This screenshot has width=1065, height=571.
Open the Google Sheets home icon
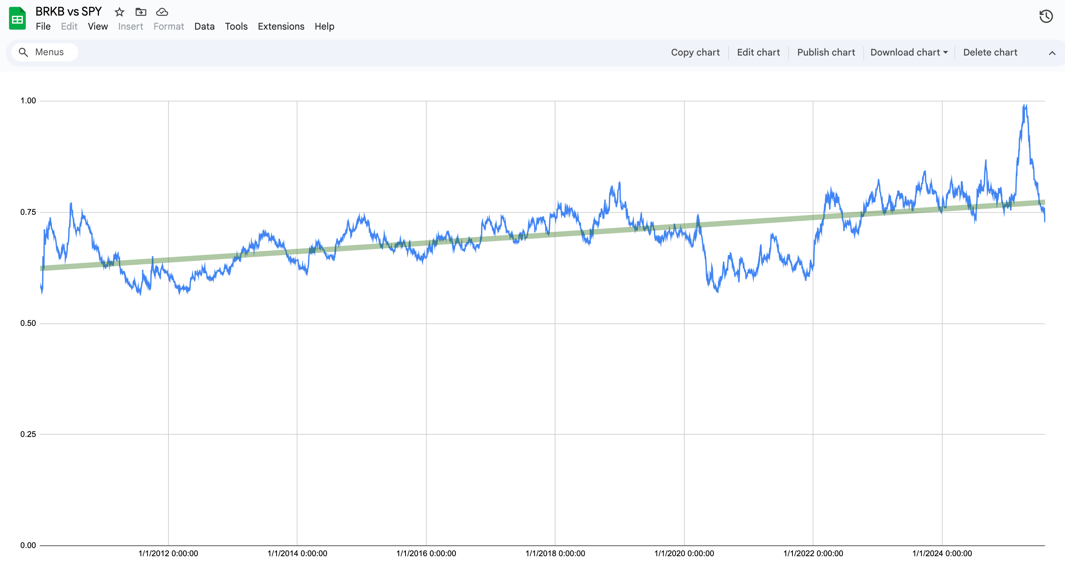point(17,19)
